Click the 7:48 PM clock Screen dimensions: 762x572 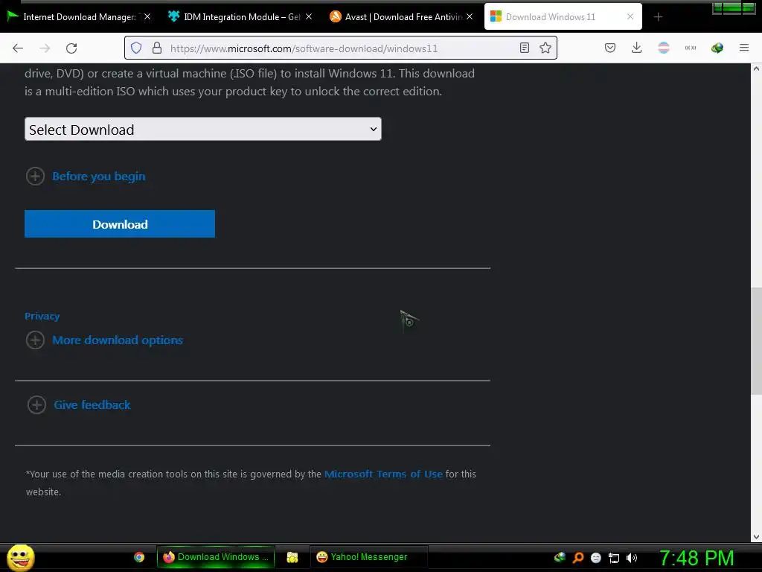[697, 558]
